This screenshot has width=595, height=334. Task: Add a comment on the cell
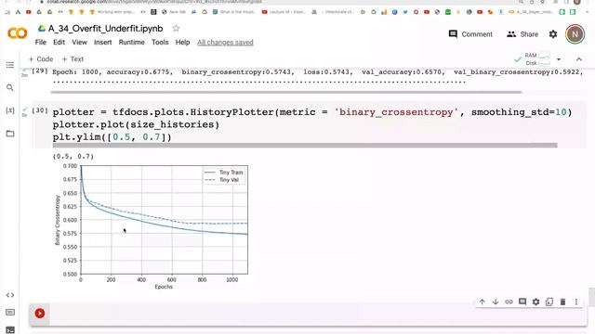click(522, 302)
